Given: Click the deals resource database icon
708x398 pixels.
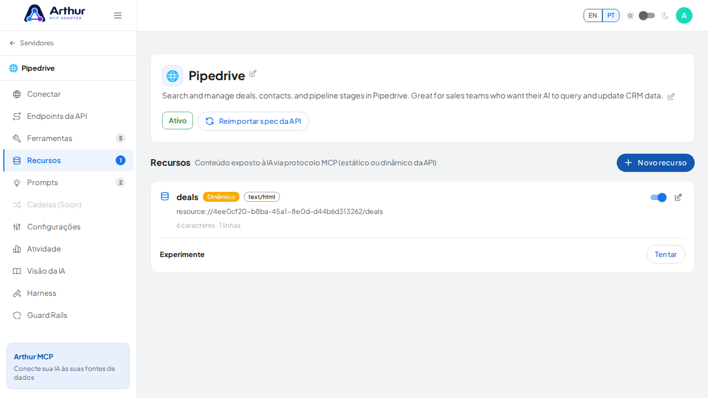Looking at the screenshot, I should [x=165, y=196].
